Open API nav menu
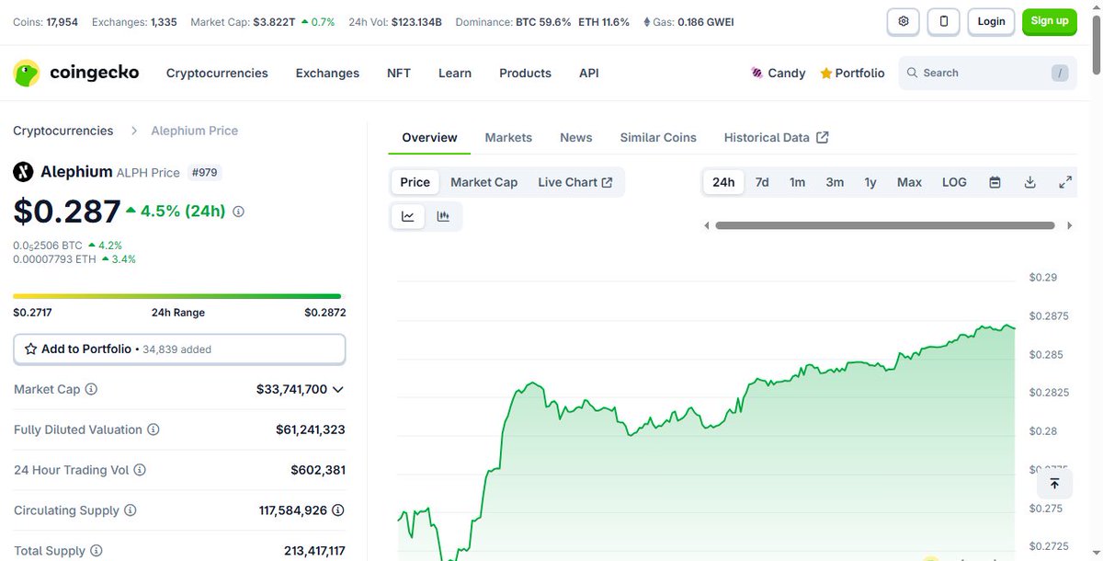This screenshot has width=1103, height=561. pyautogui.click(x=589, y=73)
